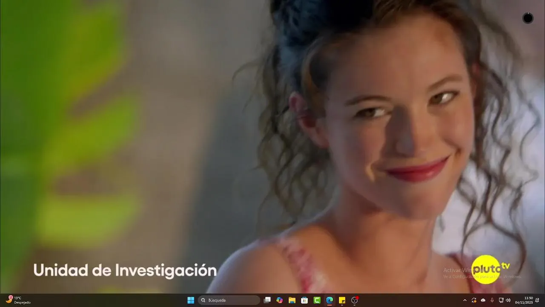This screenshot has height=307, width=545.
Task: Open the notifications bell icon
Action: click(x=537, y=300)
